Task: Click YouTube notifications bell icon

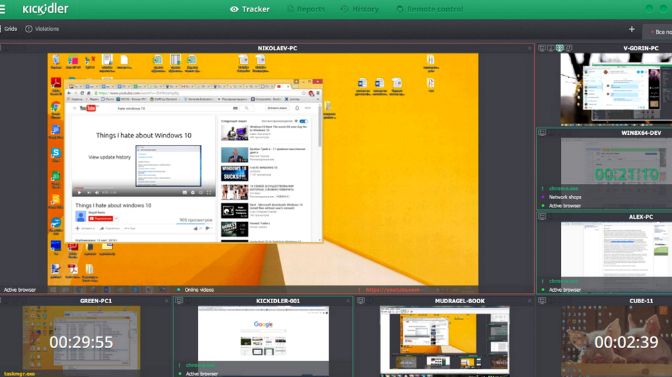Action: (x=297, y=108)
